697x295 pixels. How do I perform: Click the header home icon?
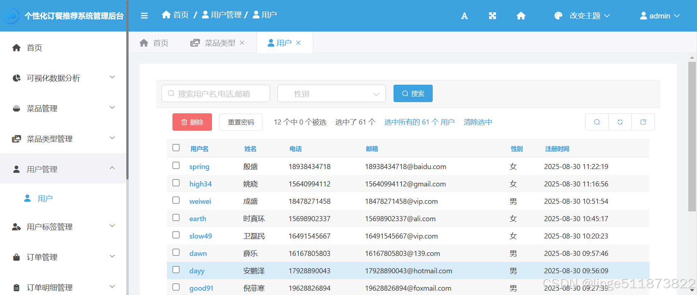coord(521,16)
